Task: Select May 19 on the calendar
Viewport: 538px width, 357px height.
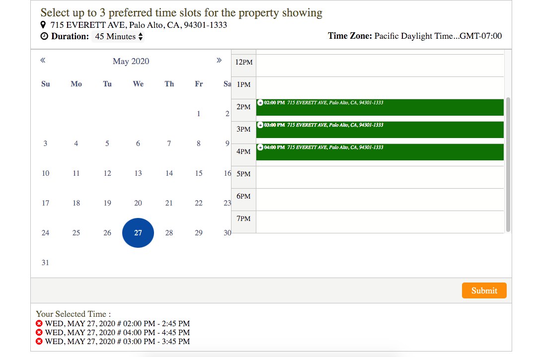Action: [107, 203]
